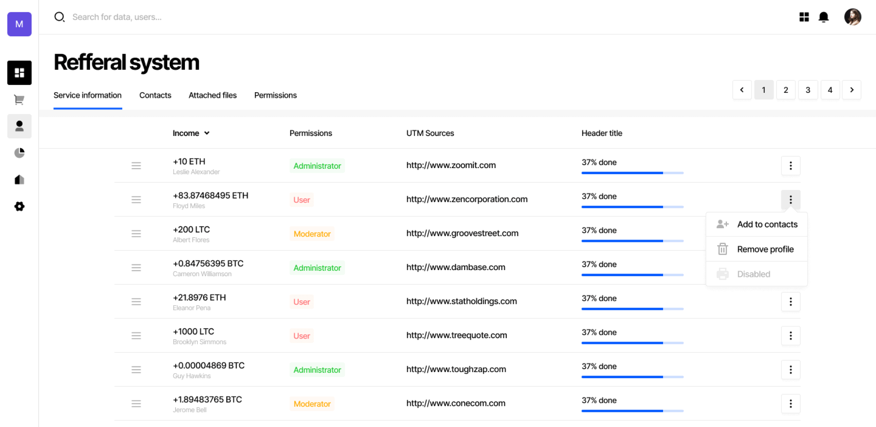Image resolution: width=876 pixels, height=427 pixels.
Task: Open three-dot menu for Jerome Bell row
Action: [790, 403]
